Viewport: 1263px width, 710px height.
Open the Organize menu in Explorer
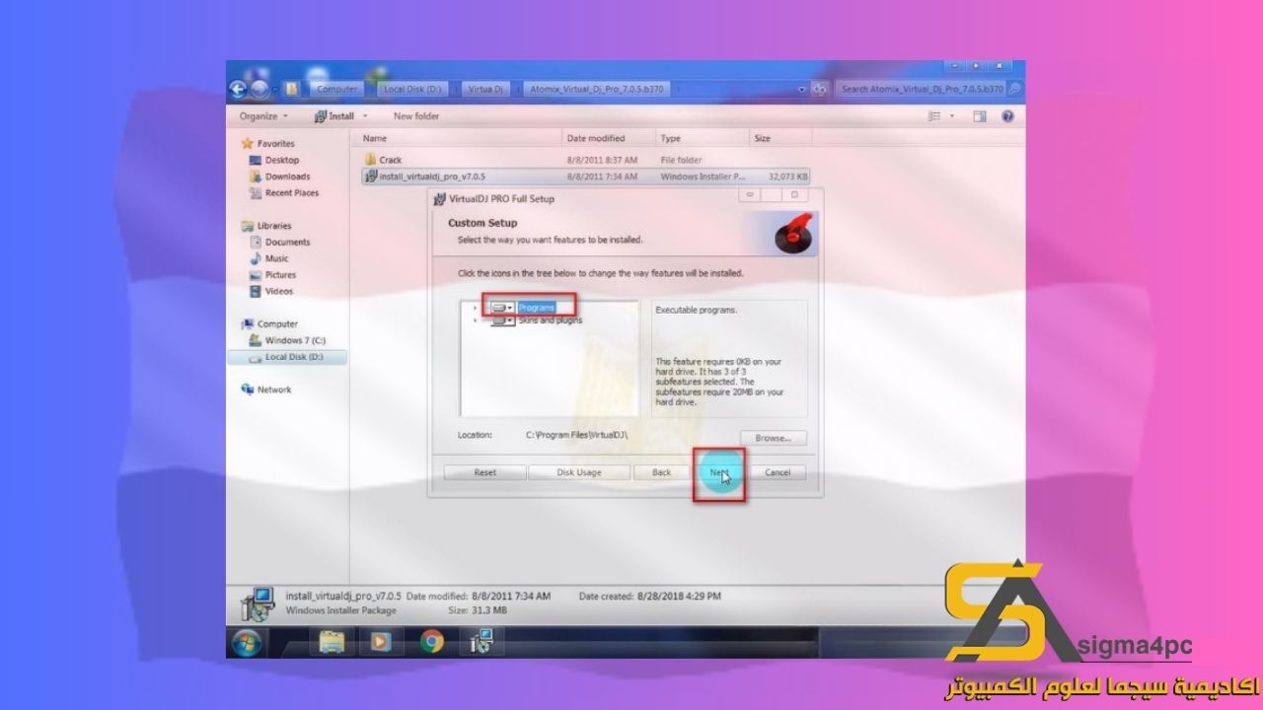click(x=263, y=116)
